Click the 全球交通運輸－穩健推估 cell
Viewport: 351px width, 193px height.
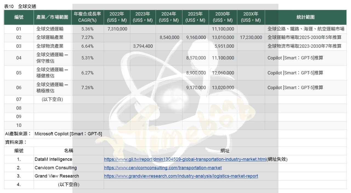tap(53, 73)
